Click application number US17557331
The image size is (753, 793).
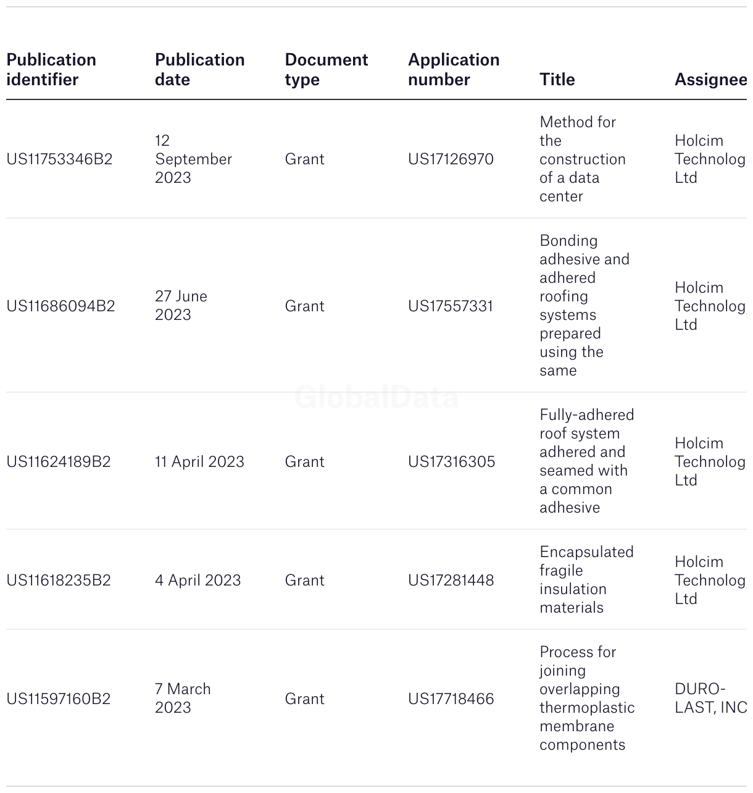click(451, 306)
